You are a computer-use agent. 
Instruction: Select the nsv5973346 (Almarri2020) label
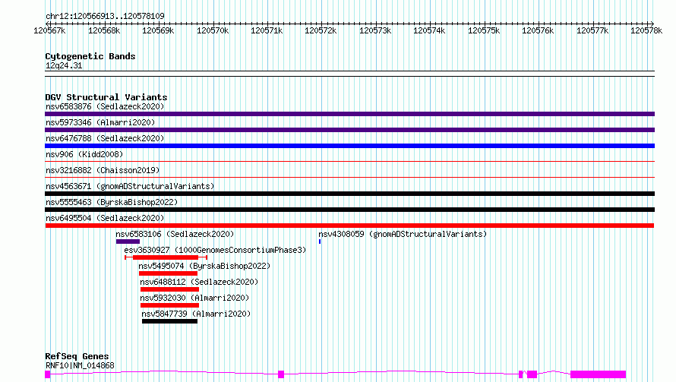100,122
